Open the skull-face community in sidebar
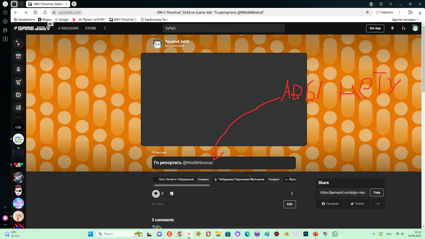The image size is (425, 239). point(18,190)
